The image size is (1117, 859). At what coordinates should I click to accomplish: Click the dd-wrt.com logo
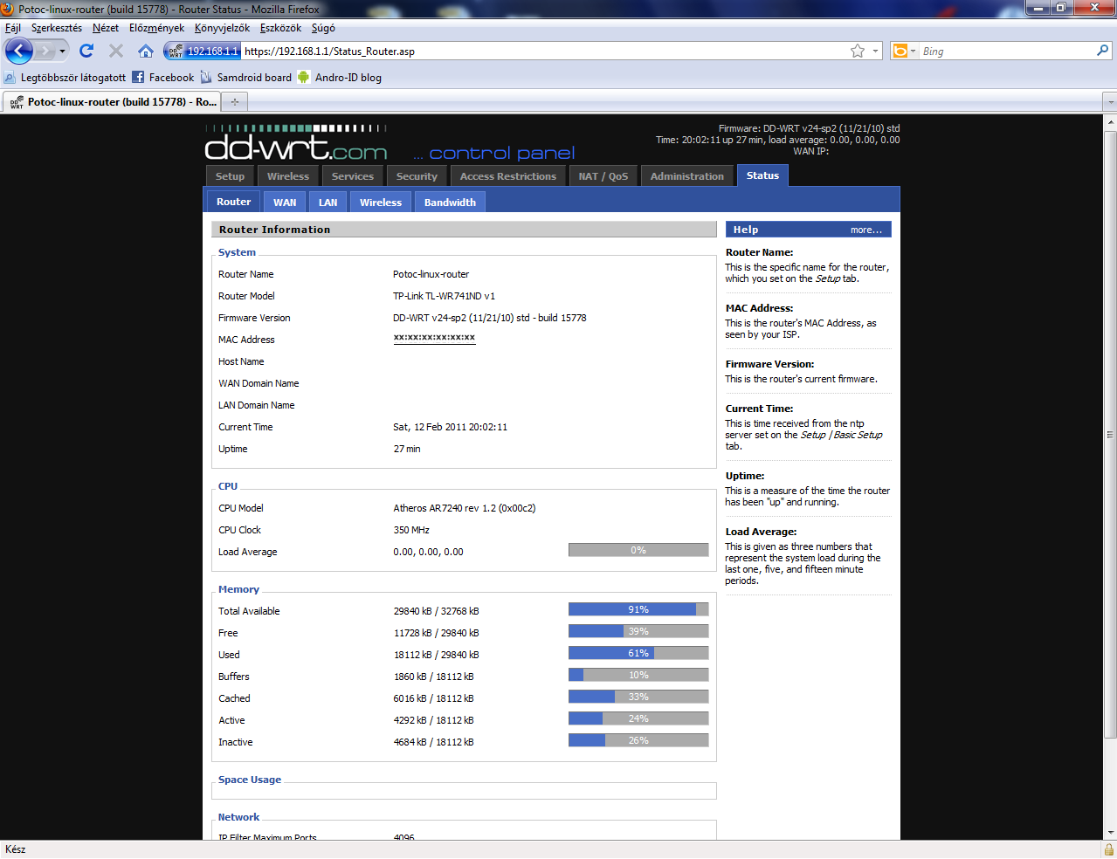(296, 144)
